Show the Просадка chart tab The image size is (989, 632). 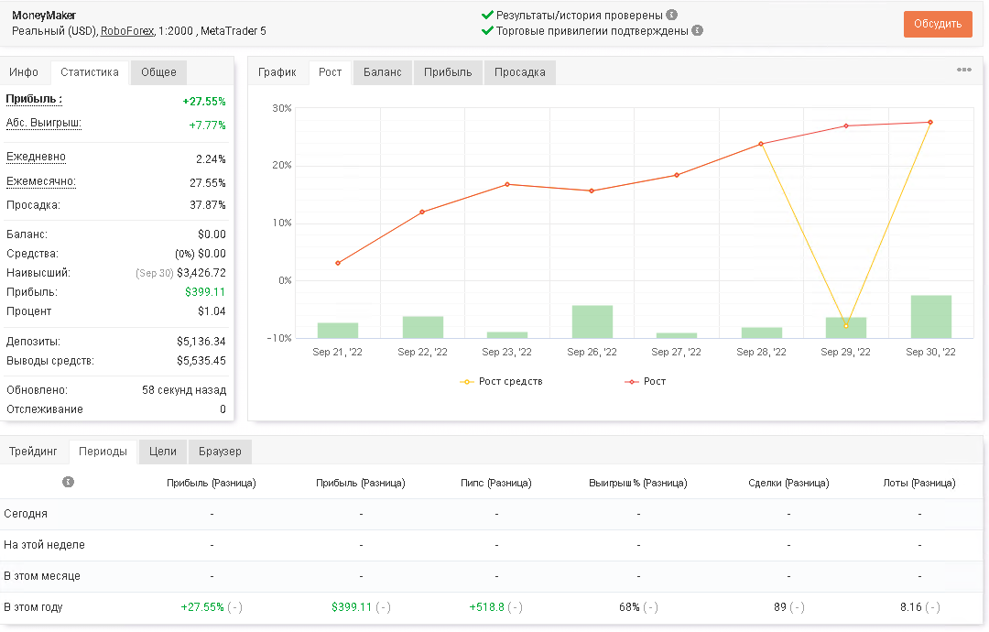click(520, 72)
